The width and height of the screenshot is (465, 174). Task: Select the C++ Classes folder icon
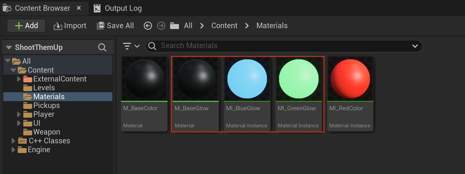22,141
